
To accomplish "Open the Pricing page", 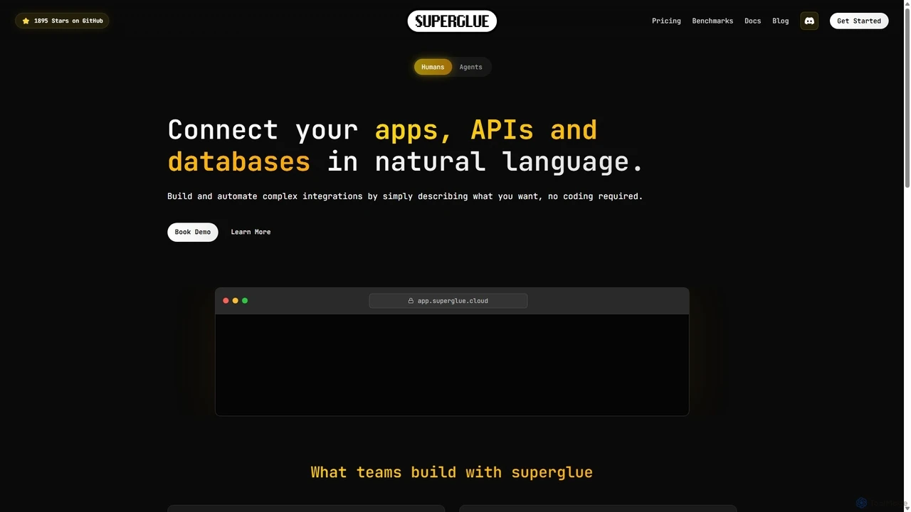I will [x=666, y=21].
